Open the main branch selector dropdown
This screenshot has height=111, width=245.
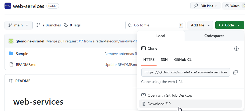point(19,25)
